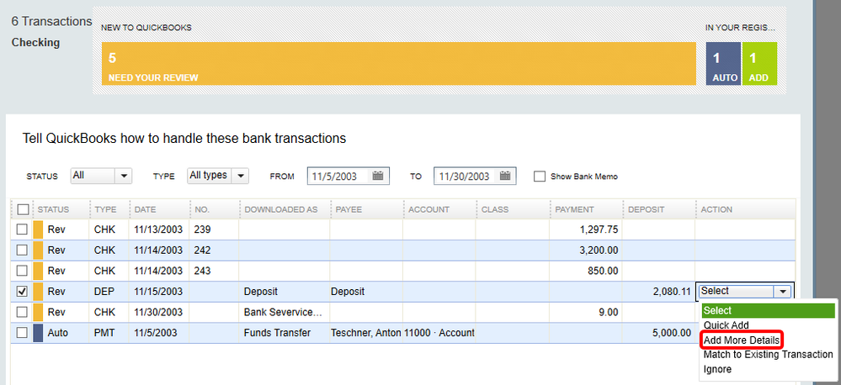Check the box for check No. 242
This screenshot has height=385, width=841.
point(22,250)
